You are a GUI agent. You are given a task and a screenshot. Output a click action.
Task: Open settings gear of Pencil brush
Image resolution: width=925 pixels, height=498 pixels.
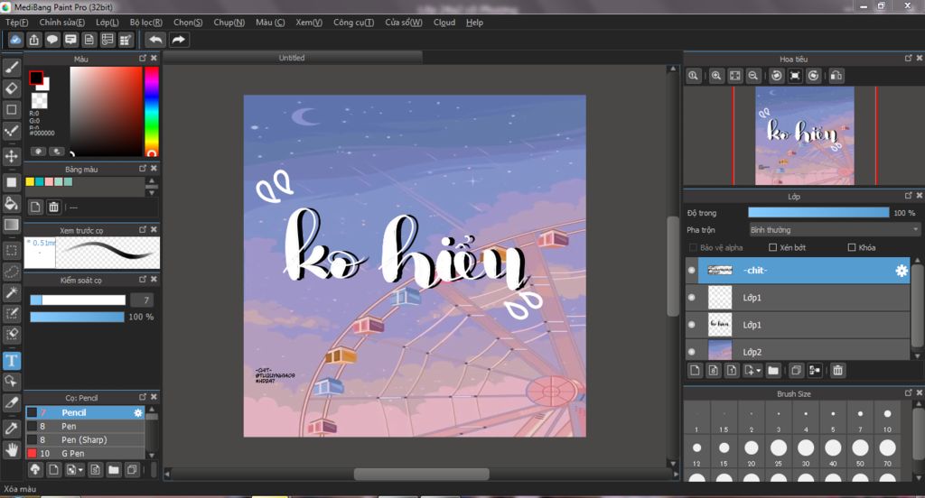click(138, 412)
